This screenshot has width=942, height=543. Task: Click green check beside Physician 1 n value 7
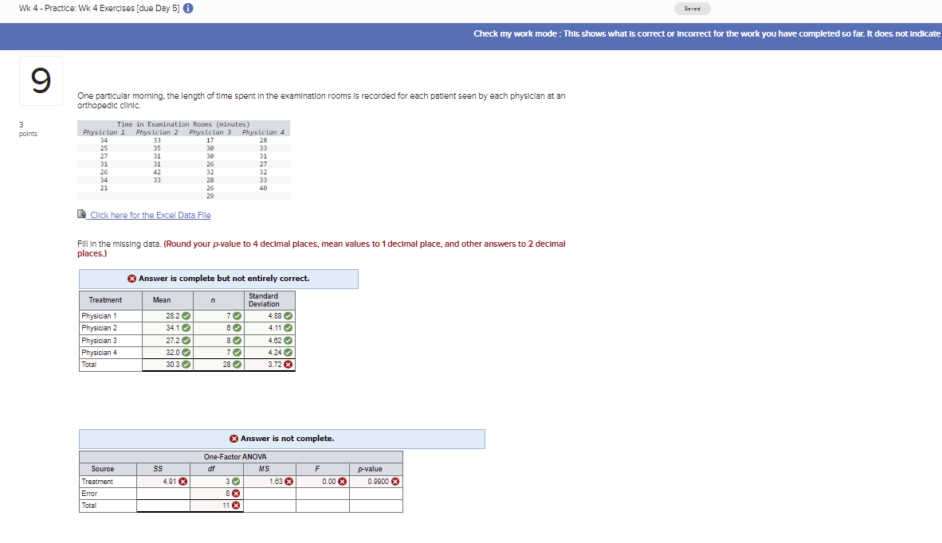point(237,316)
